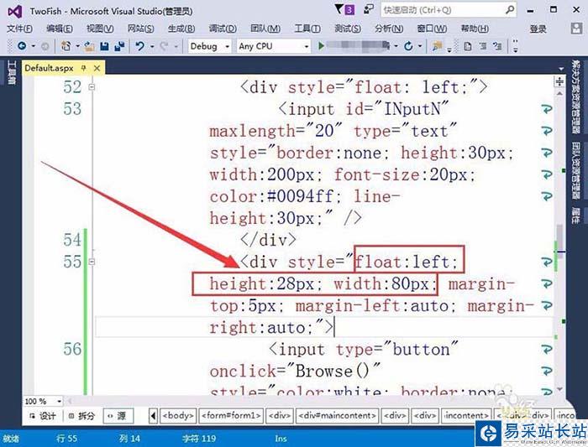Click the Visual Studio logo icon
Image resolution: width=588 pixels, height=447 pixels.
point(14,12)
